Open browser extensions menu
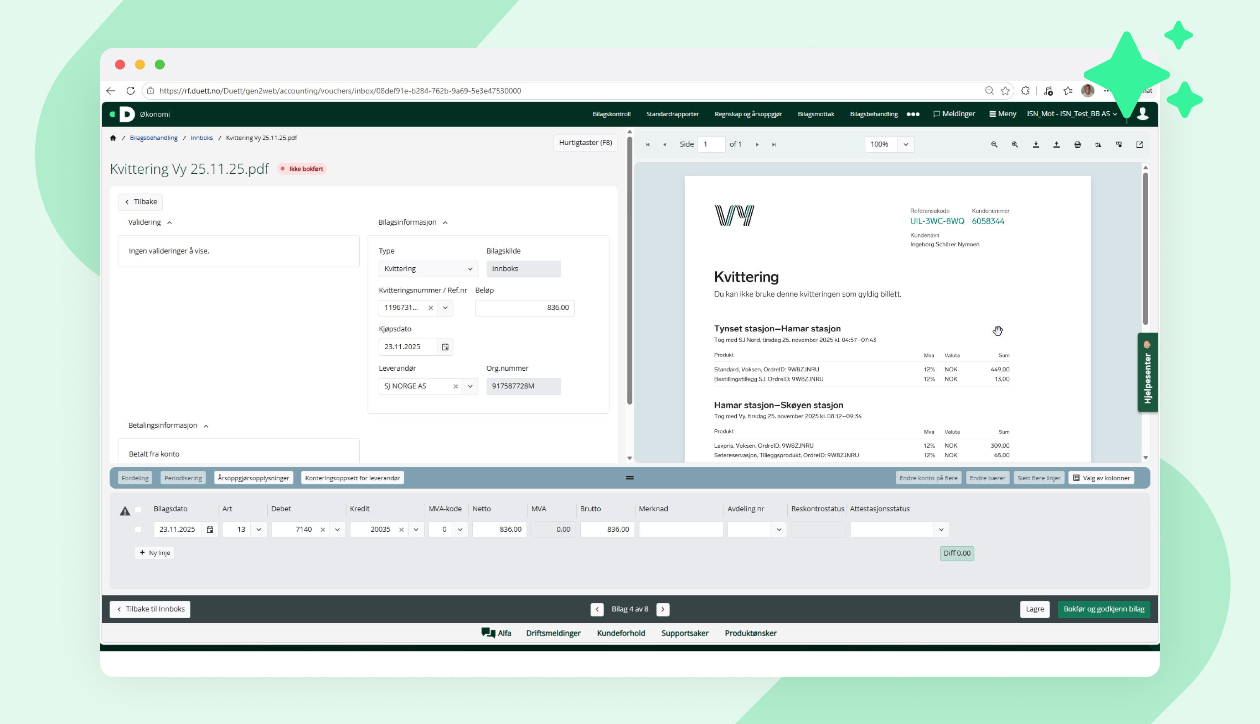1260x724 pixels. point(1025,91)
